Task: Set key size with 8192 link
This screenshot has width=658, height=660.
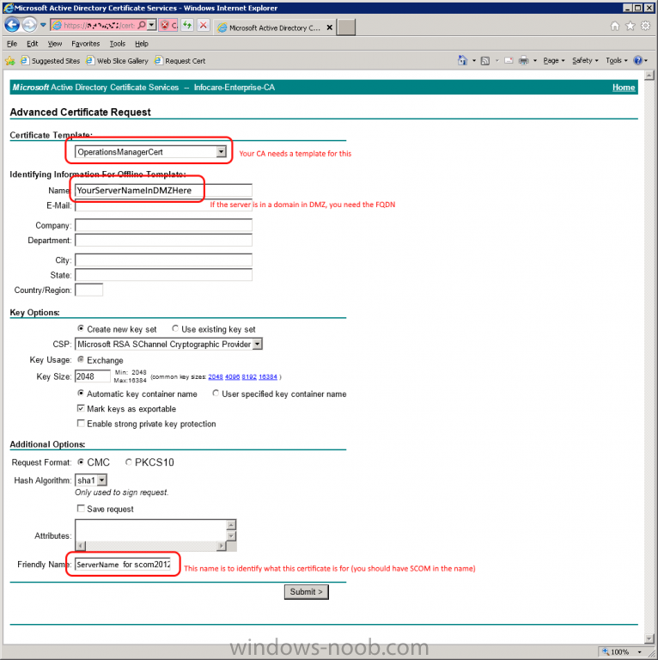Action: click(249, 376)
